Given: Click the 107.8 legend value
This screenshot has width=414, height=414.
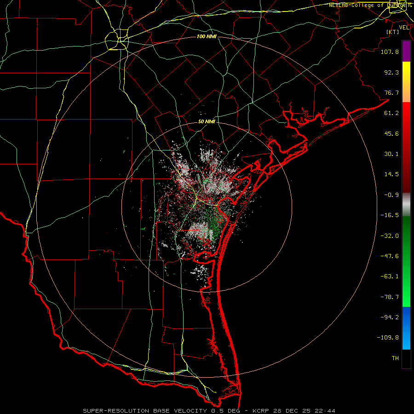Looking at the screenshot, I should (x=390, y=52).
